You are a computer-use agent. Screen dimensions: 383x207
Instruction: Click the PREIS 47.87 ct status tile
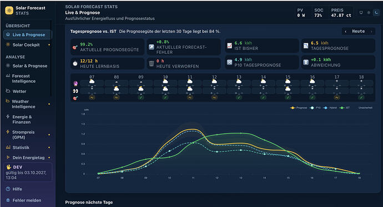click(341, 13)
